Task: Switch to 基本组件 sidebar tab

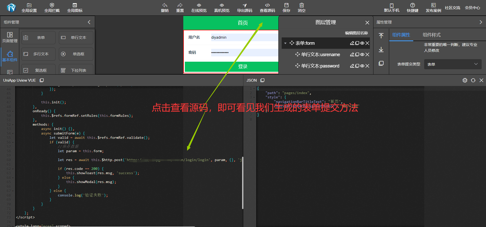Action: tap(10, 56)
